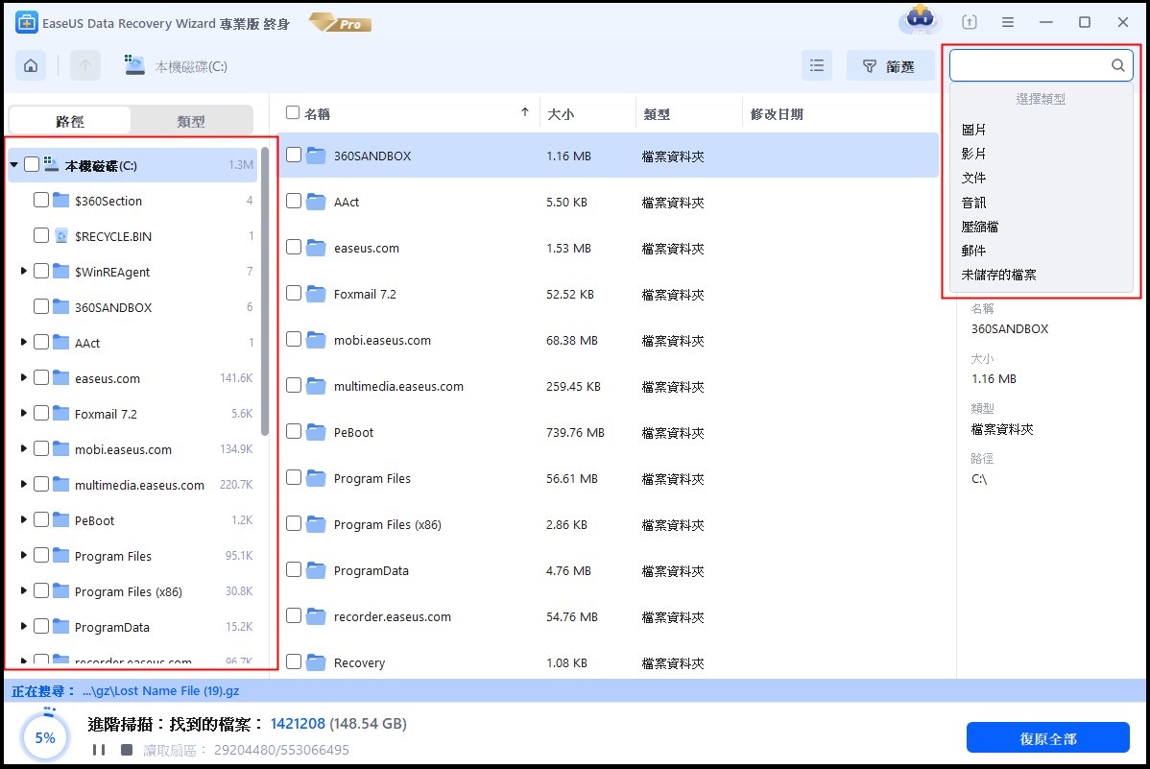Image resolution: width=1150 pixels, height=769 pixels.
Task: Enable the checkbox for easeus.com folder
Action: [41, 378]
